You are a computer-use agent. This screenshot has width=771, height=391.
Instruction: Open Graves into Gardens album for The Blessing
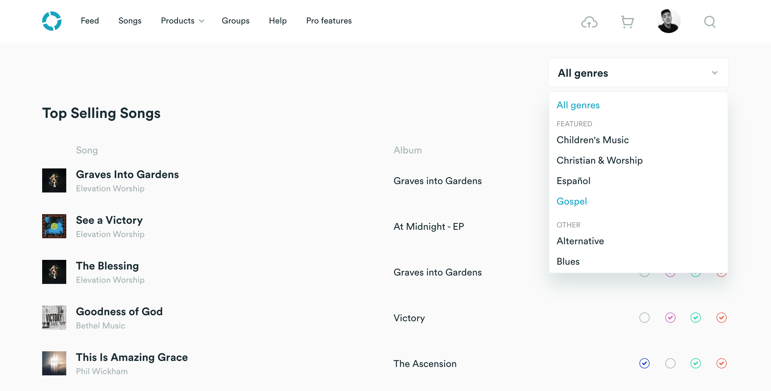(x=438, y=272)
